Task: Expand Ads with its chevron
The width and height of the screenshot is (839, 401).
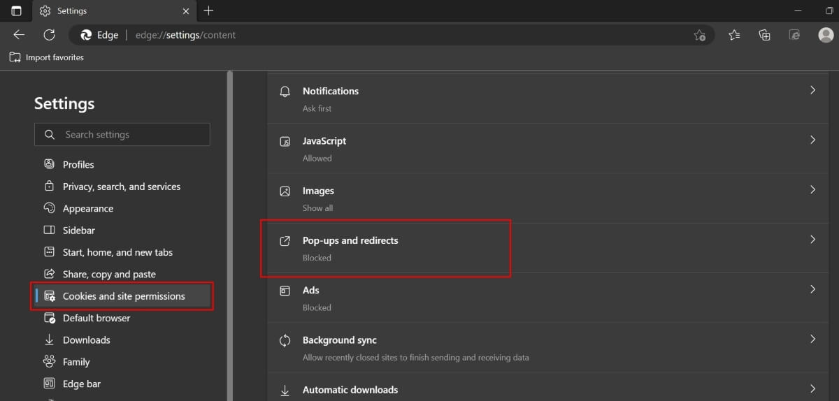Action: tap(812, 289)
